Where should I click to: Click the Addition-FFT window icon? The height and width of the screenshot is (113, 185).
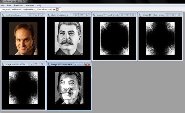click(3, 64)
